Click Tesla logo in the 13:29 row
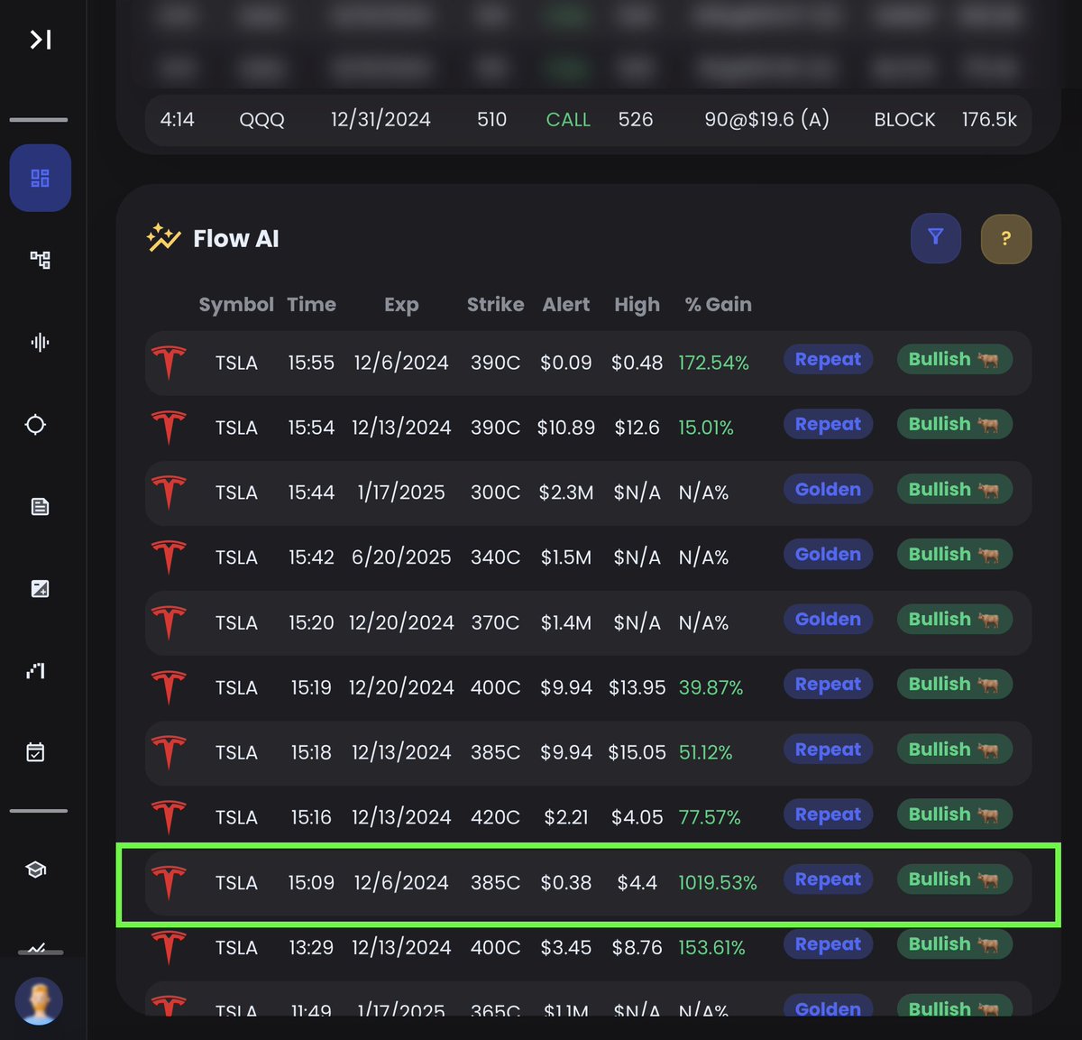The height and width of the screenshot is (1040, 1082). pos(169,947)
